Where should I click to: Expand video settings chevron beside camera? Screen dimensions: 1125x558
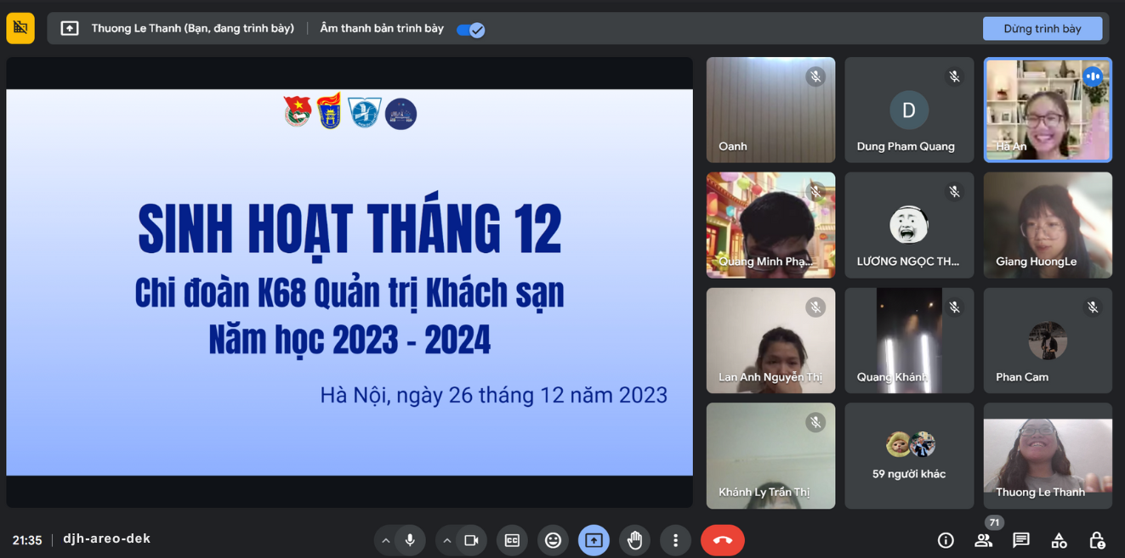pos(447,540)
